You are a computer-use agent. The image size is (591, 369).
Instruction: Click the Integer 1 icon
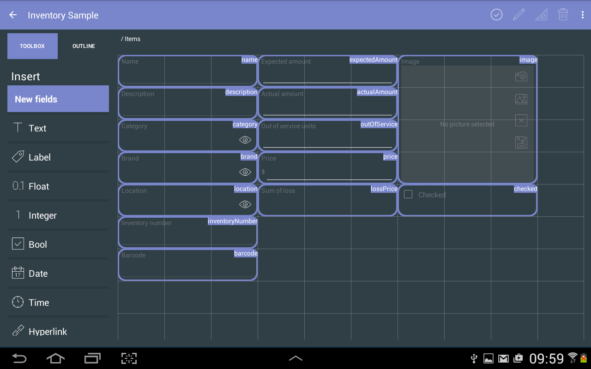coord(18,215)
